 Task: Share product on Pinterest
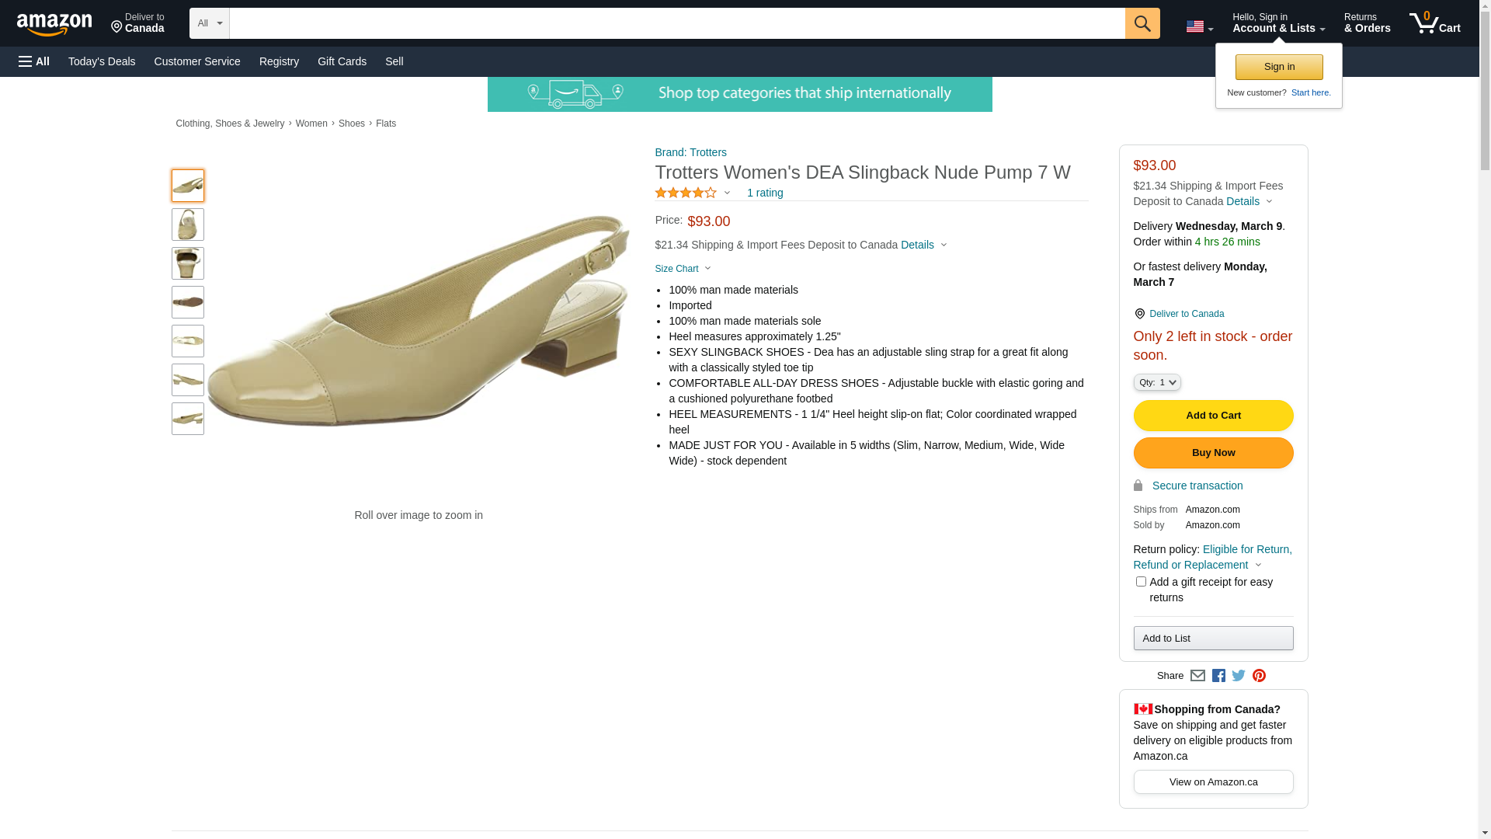click(x=1259, y=676)
